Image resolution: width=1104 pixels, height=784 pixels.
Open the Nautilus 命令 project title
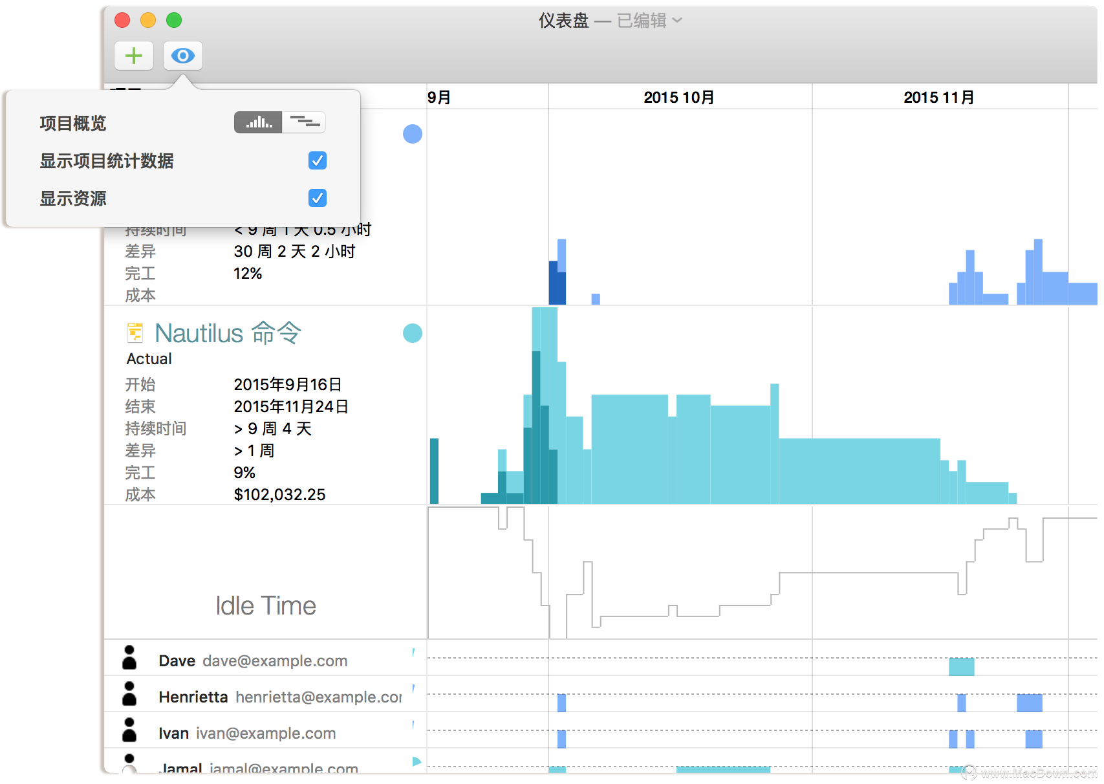[228, 333]
